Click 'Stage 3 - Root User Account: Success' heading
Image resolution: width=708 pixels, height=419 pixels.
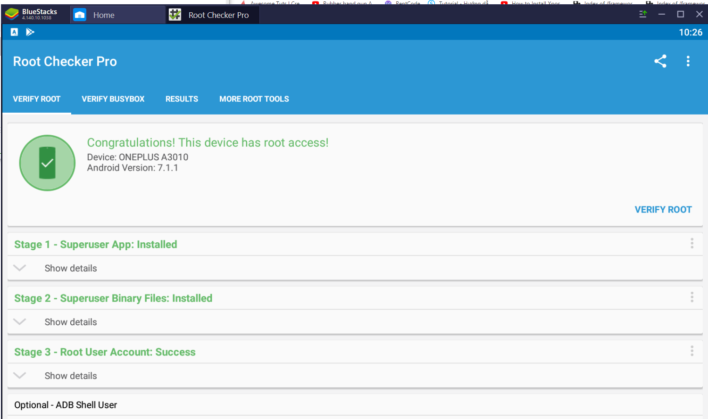[x=105, y=352]
